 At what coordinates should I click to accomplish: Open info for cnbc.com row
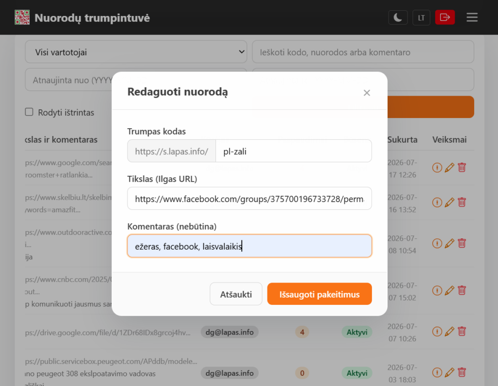click(x=437, y=290)
